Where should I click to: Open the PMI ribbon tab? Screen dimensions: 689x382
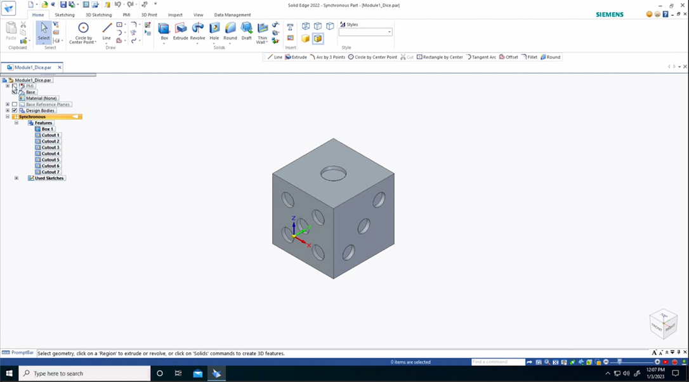126,15
